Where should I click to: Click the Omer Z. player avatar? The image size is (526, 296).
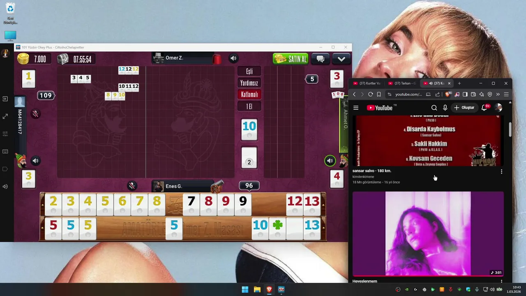[158, 58]
